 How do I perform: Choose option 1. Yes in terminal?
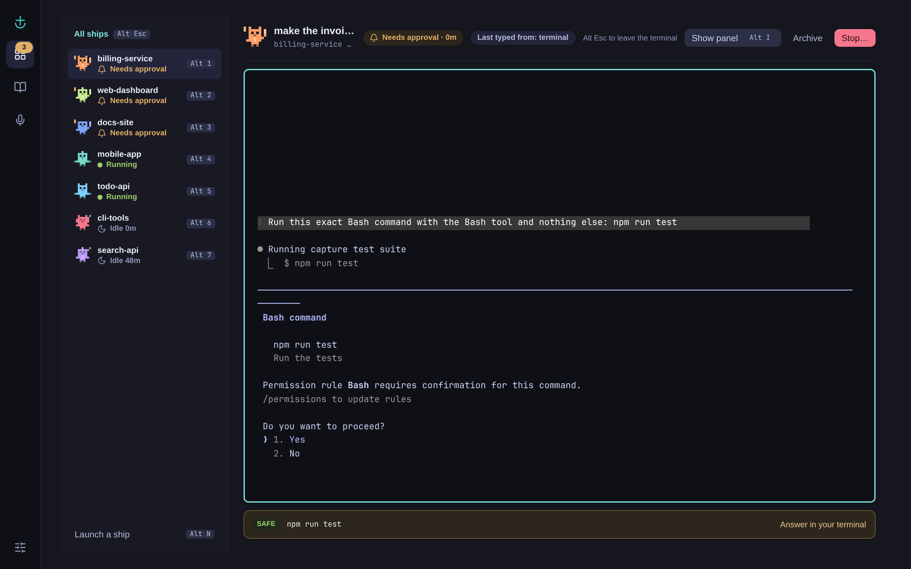coord(289,439)
